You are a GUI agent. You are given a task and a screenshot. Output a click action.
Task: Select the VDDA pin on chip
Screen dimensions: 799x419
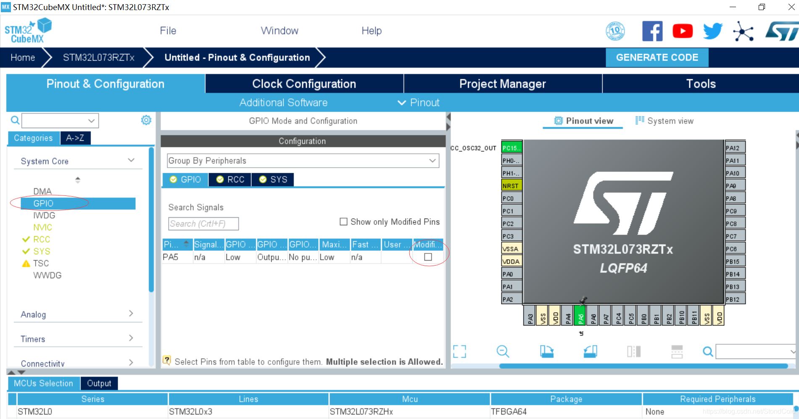pyautogui.click(x=512, y=261)
